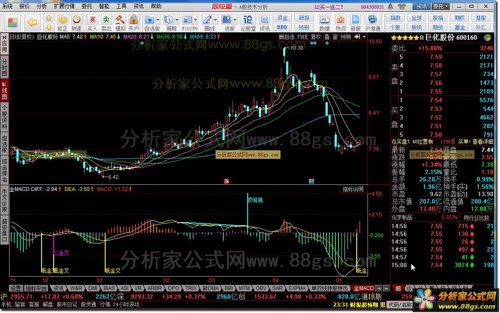
Task: Click the notification bell icon
Action: [390, 6]
